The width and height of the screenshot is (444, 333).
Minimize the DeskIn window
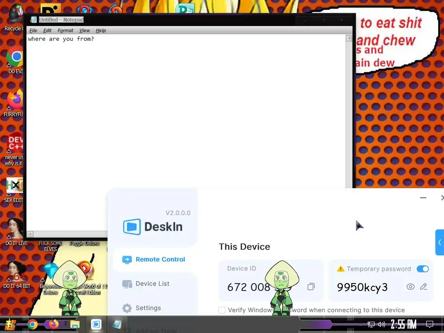(423, 198)
